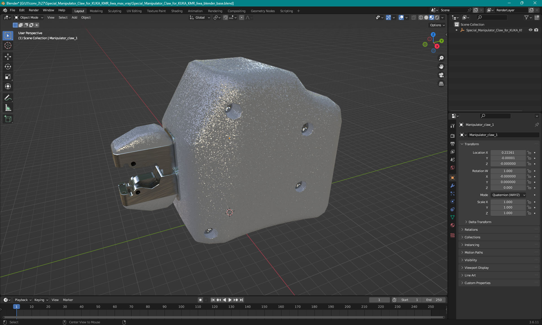
Task: Open the World properties tab
Action: (x=453, y=167)
